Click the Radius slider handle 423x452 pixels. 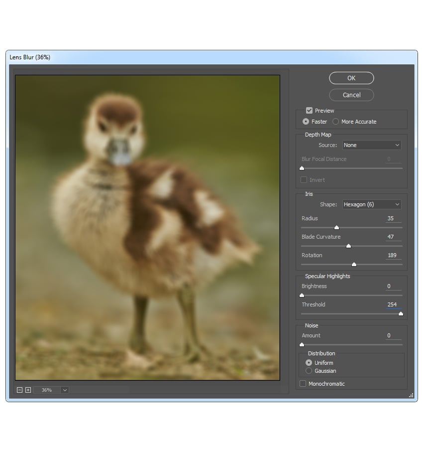coord(336,227)
